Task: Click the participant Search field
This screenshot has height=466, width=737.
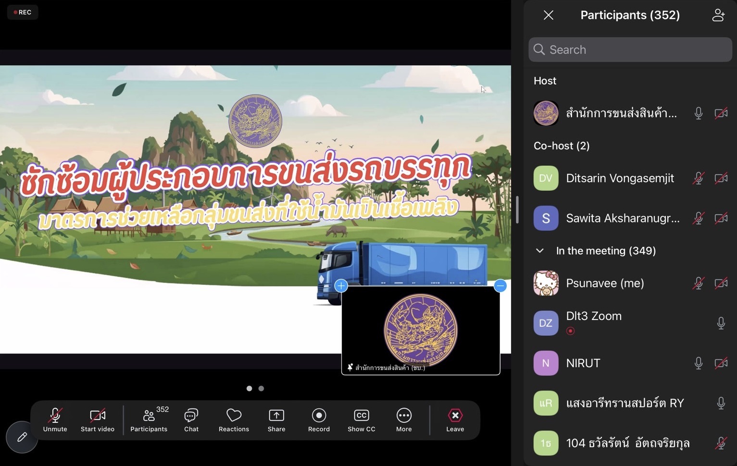Action: tap(630, 50)
